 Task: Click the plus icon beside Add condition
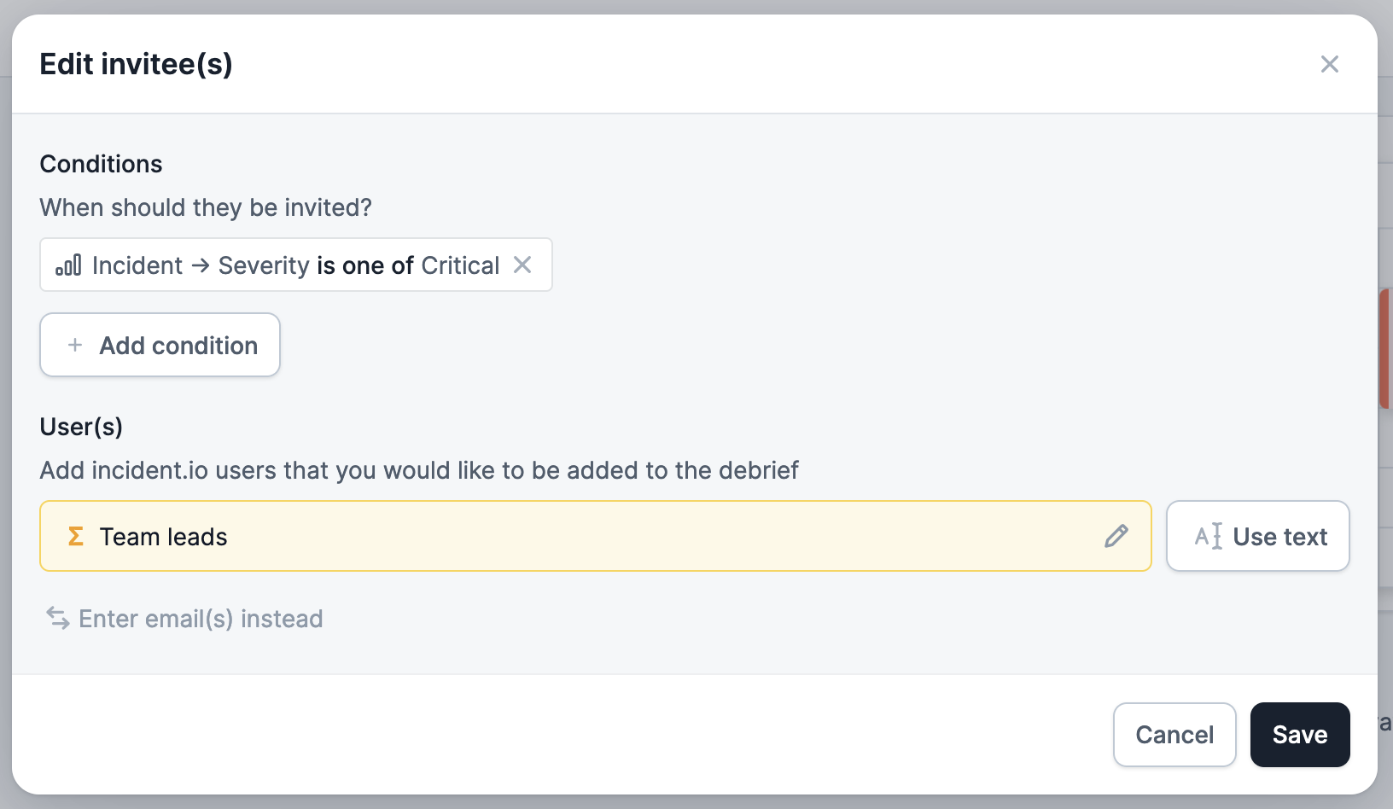[75, 345]
